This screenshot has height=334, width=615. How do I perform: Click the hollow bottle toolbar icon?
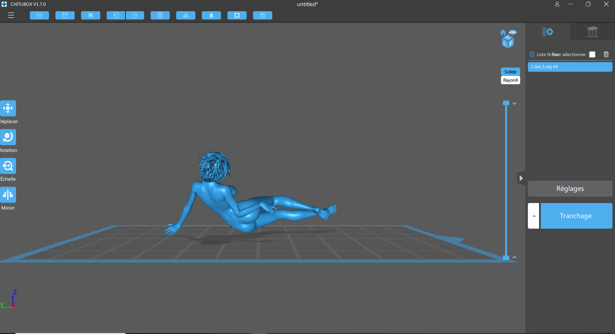211,15
